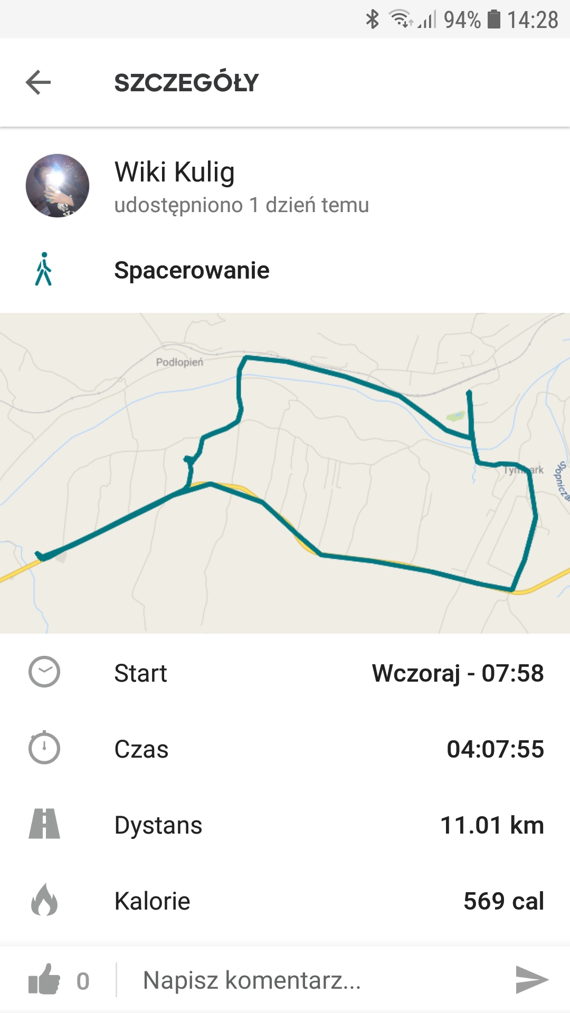Like the activity with thumbs-up
Viewport: 570px width, 1013px height.
(x=44, y=980)
